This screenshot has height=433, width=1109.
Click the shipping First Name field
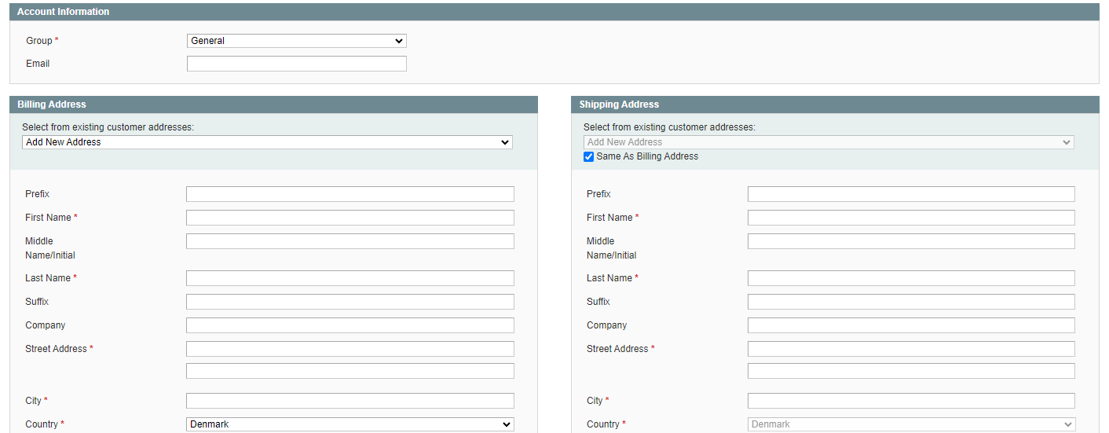point(911,218)
